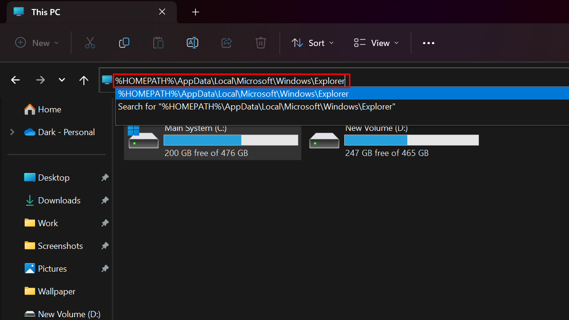This screenshot has height=320, width=569.
Task: Click the Share icon in toolbar
Action: (227, 43)
